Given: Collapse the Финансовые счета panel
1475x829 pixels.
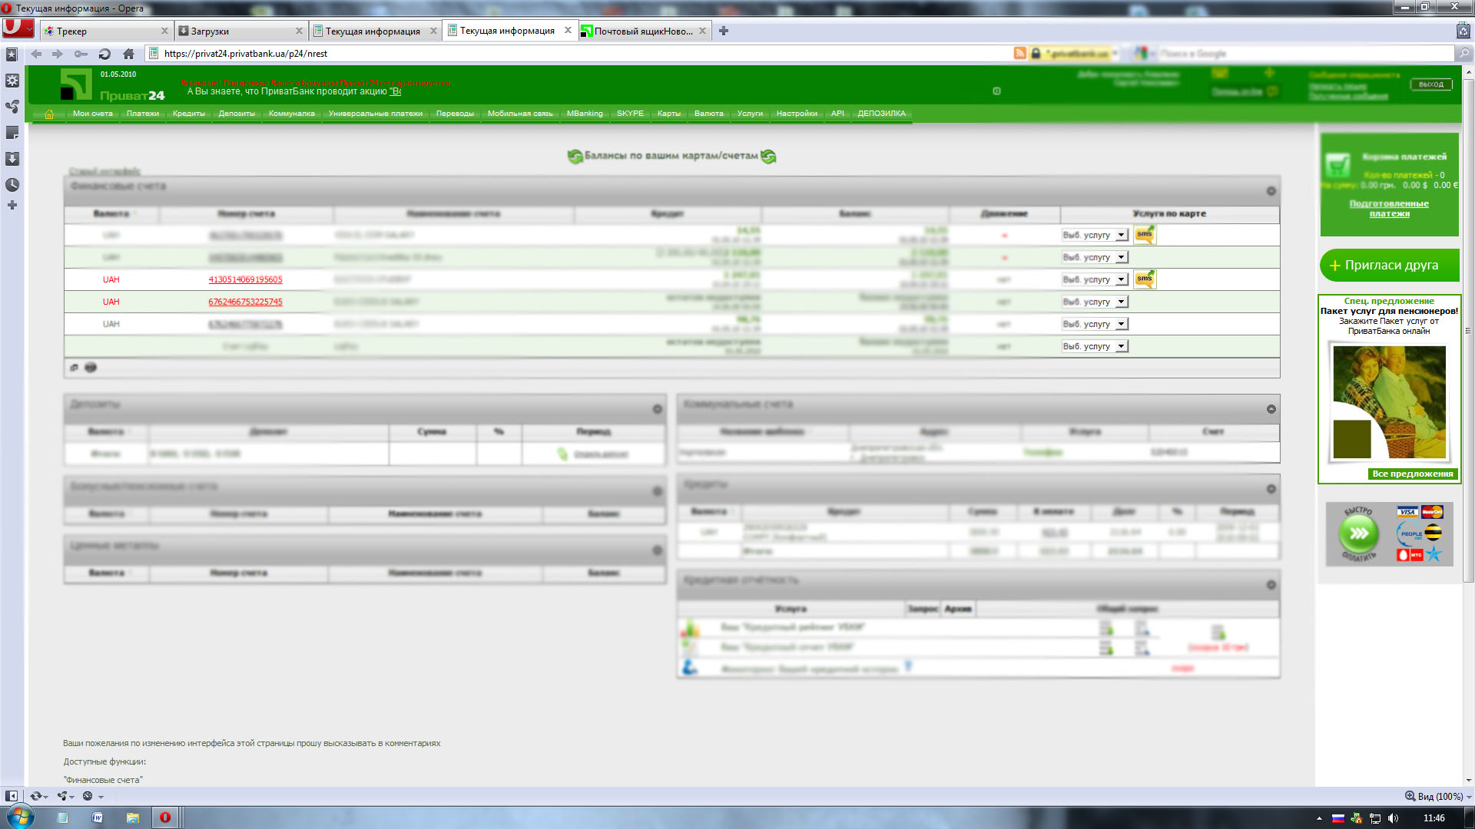Looking at the screenshot, I should 1271,191.
